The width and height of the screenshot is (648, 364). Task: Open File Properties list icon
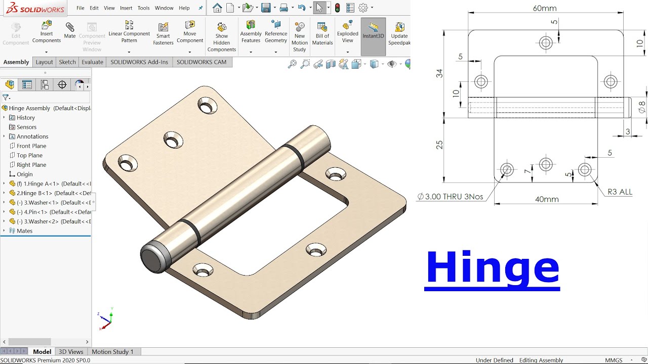pyautogui.click(x=350, y=8)
